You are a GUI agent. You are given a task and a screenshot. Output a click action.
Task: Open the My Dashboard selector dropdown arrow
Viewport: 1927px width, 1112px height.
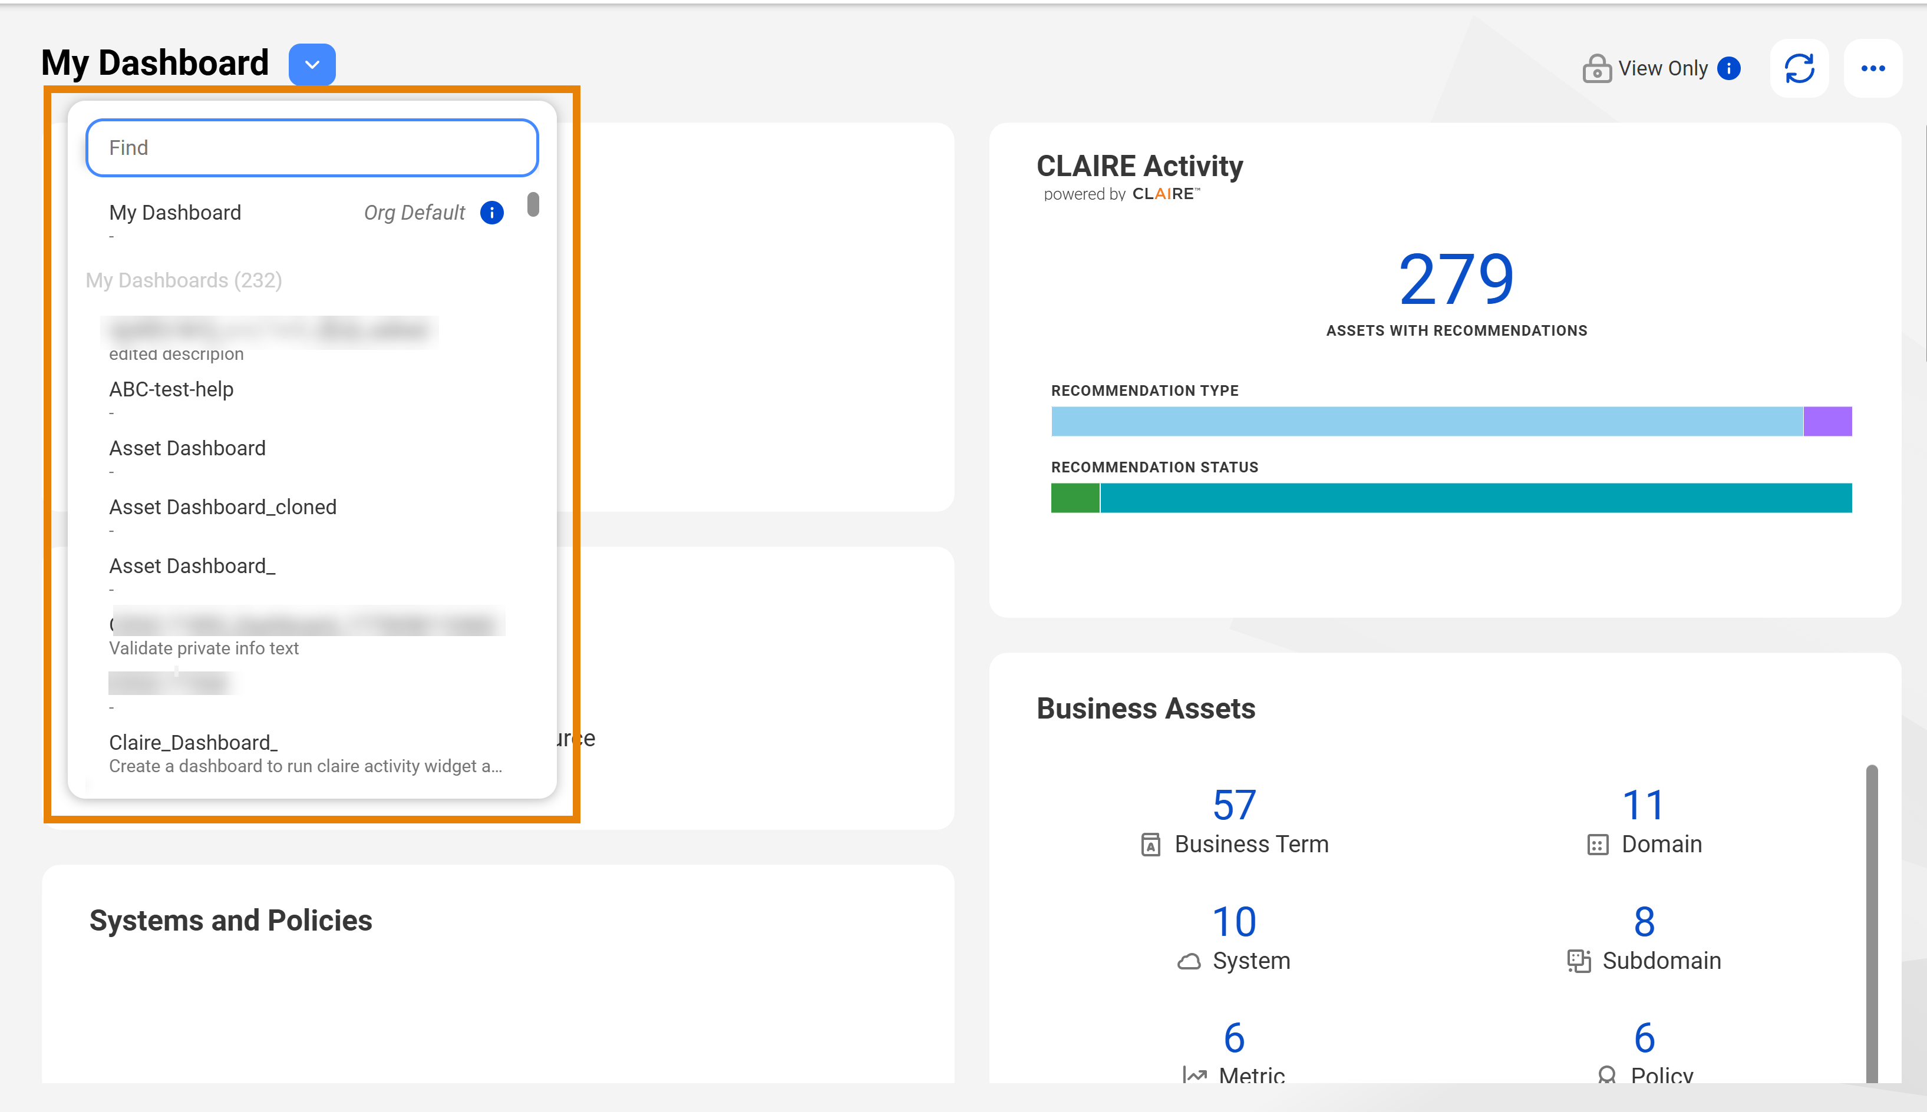coord(312,64)
